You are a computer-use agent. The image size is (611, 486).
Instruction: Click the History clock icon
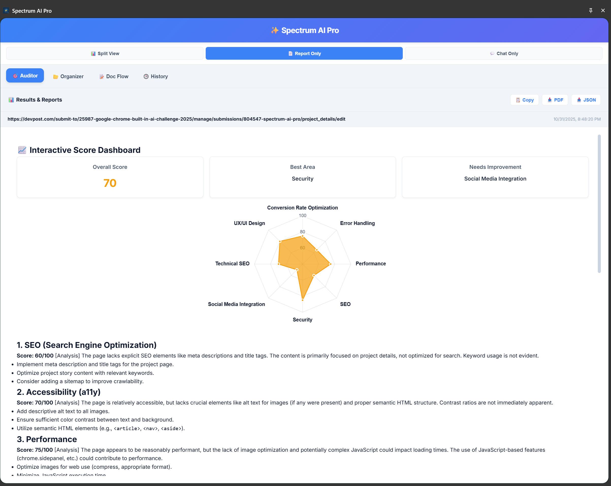[x=146, y=76]
